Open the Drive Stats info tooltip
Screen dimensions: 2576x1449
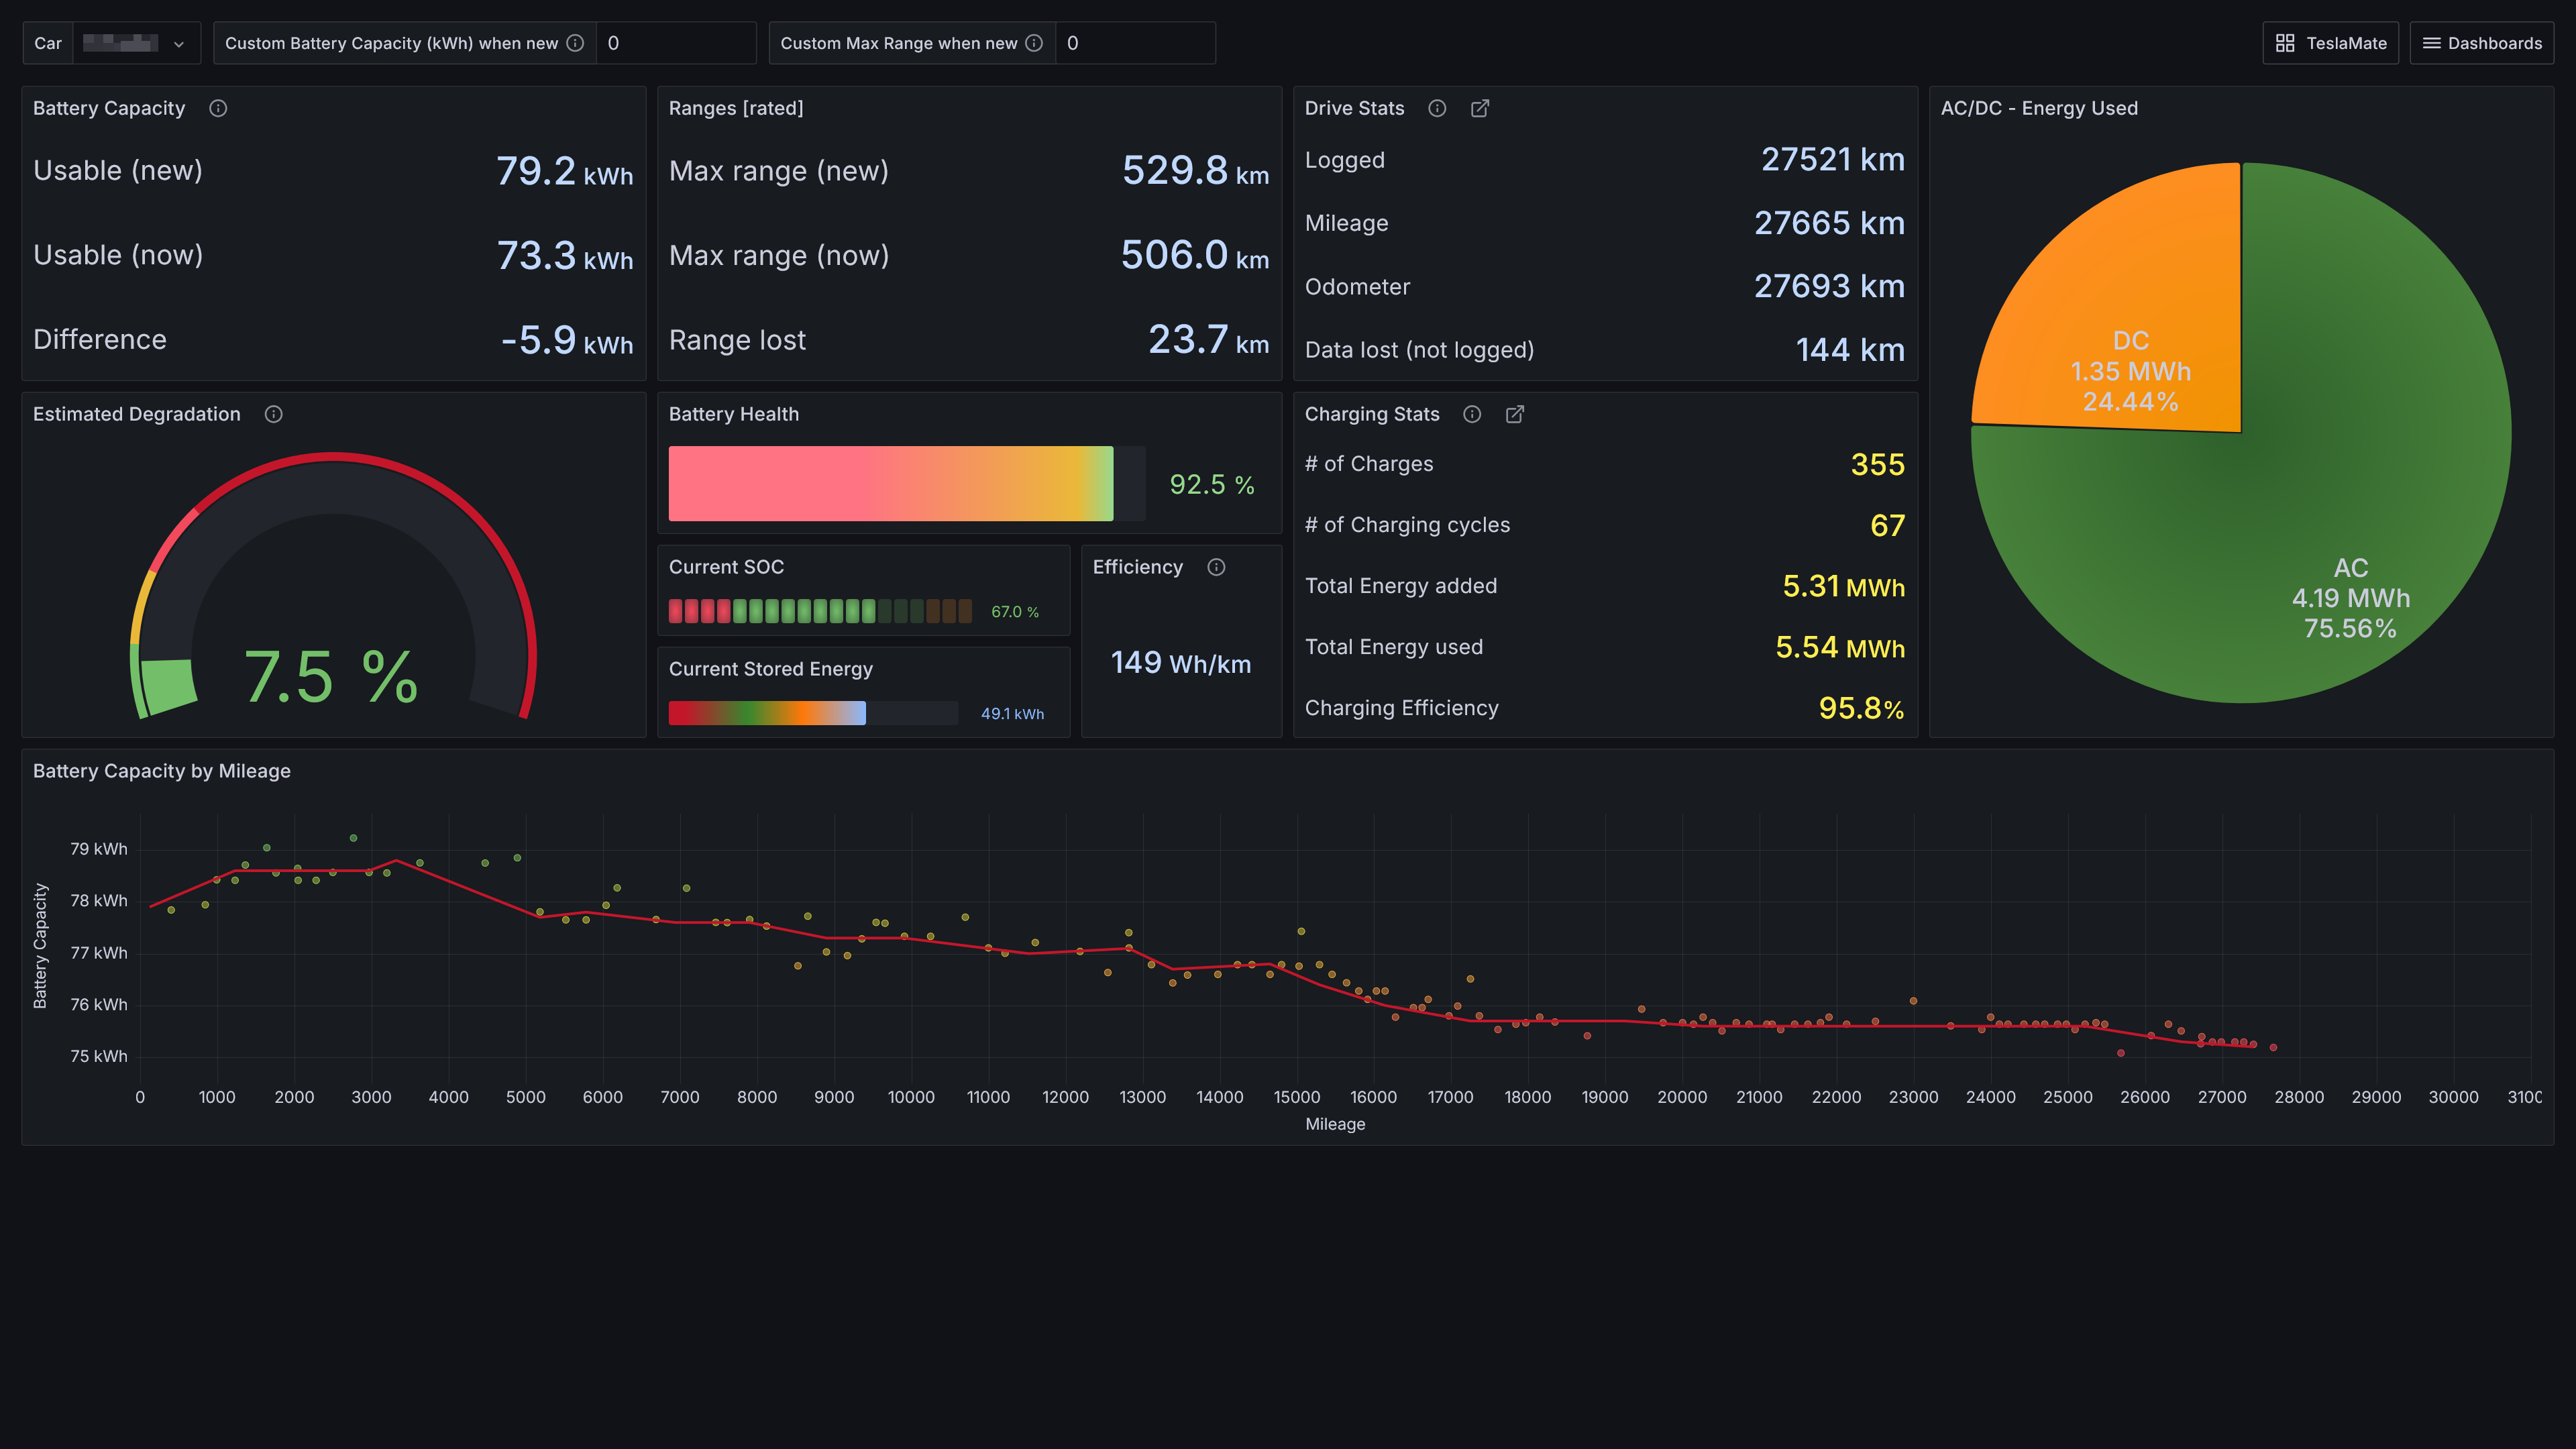pyautogui.click(x=1437, y=108)
